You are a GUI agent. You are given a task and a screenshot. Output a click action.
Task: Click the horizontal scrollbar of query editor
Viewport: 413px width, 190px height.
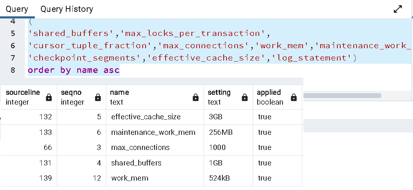(342, 95)
